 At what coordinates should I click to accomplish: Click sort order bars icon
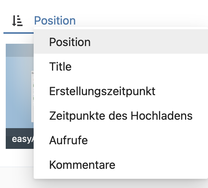click(x=17, y=21)
